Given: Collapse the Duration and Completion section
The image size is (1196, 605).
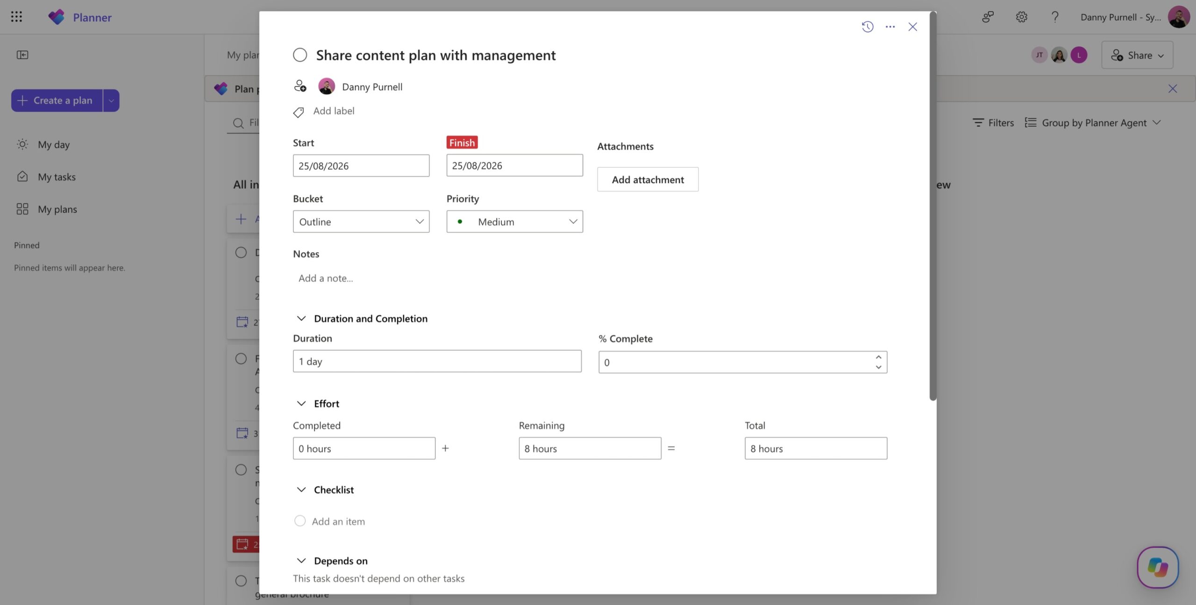Looking at the screenshot, I should [301, 318].
